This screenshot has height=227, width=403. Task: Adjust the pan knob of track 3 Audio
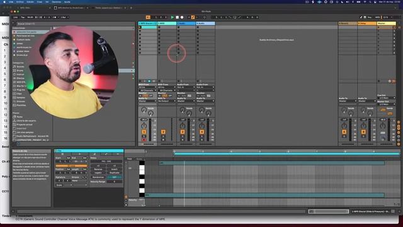[183, 126]
